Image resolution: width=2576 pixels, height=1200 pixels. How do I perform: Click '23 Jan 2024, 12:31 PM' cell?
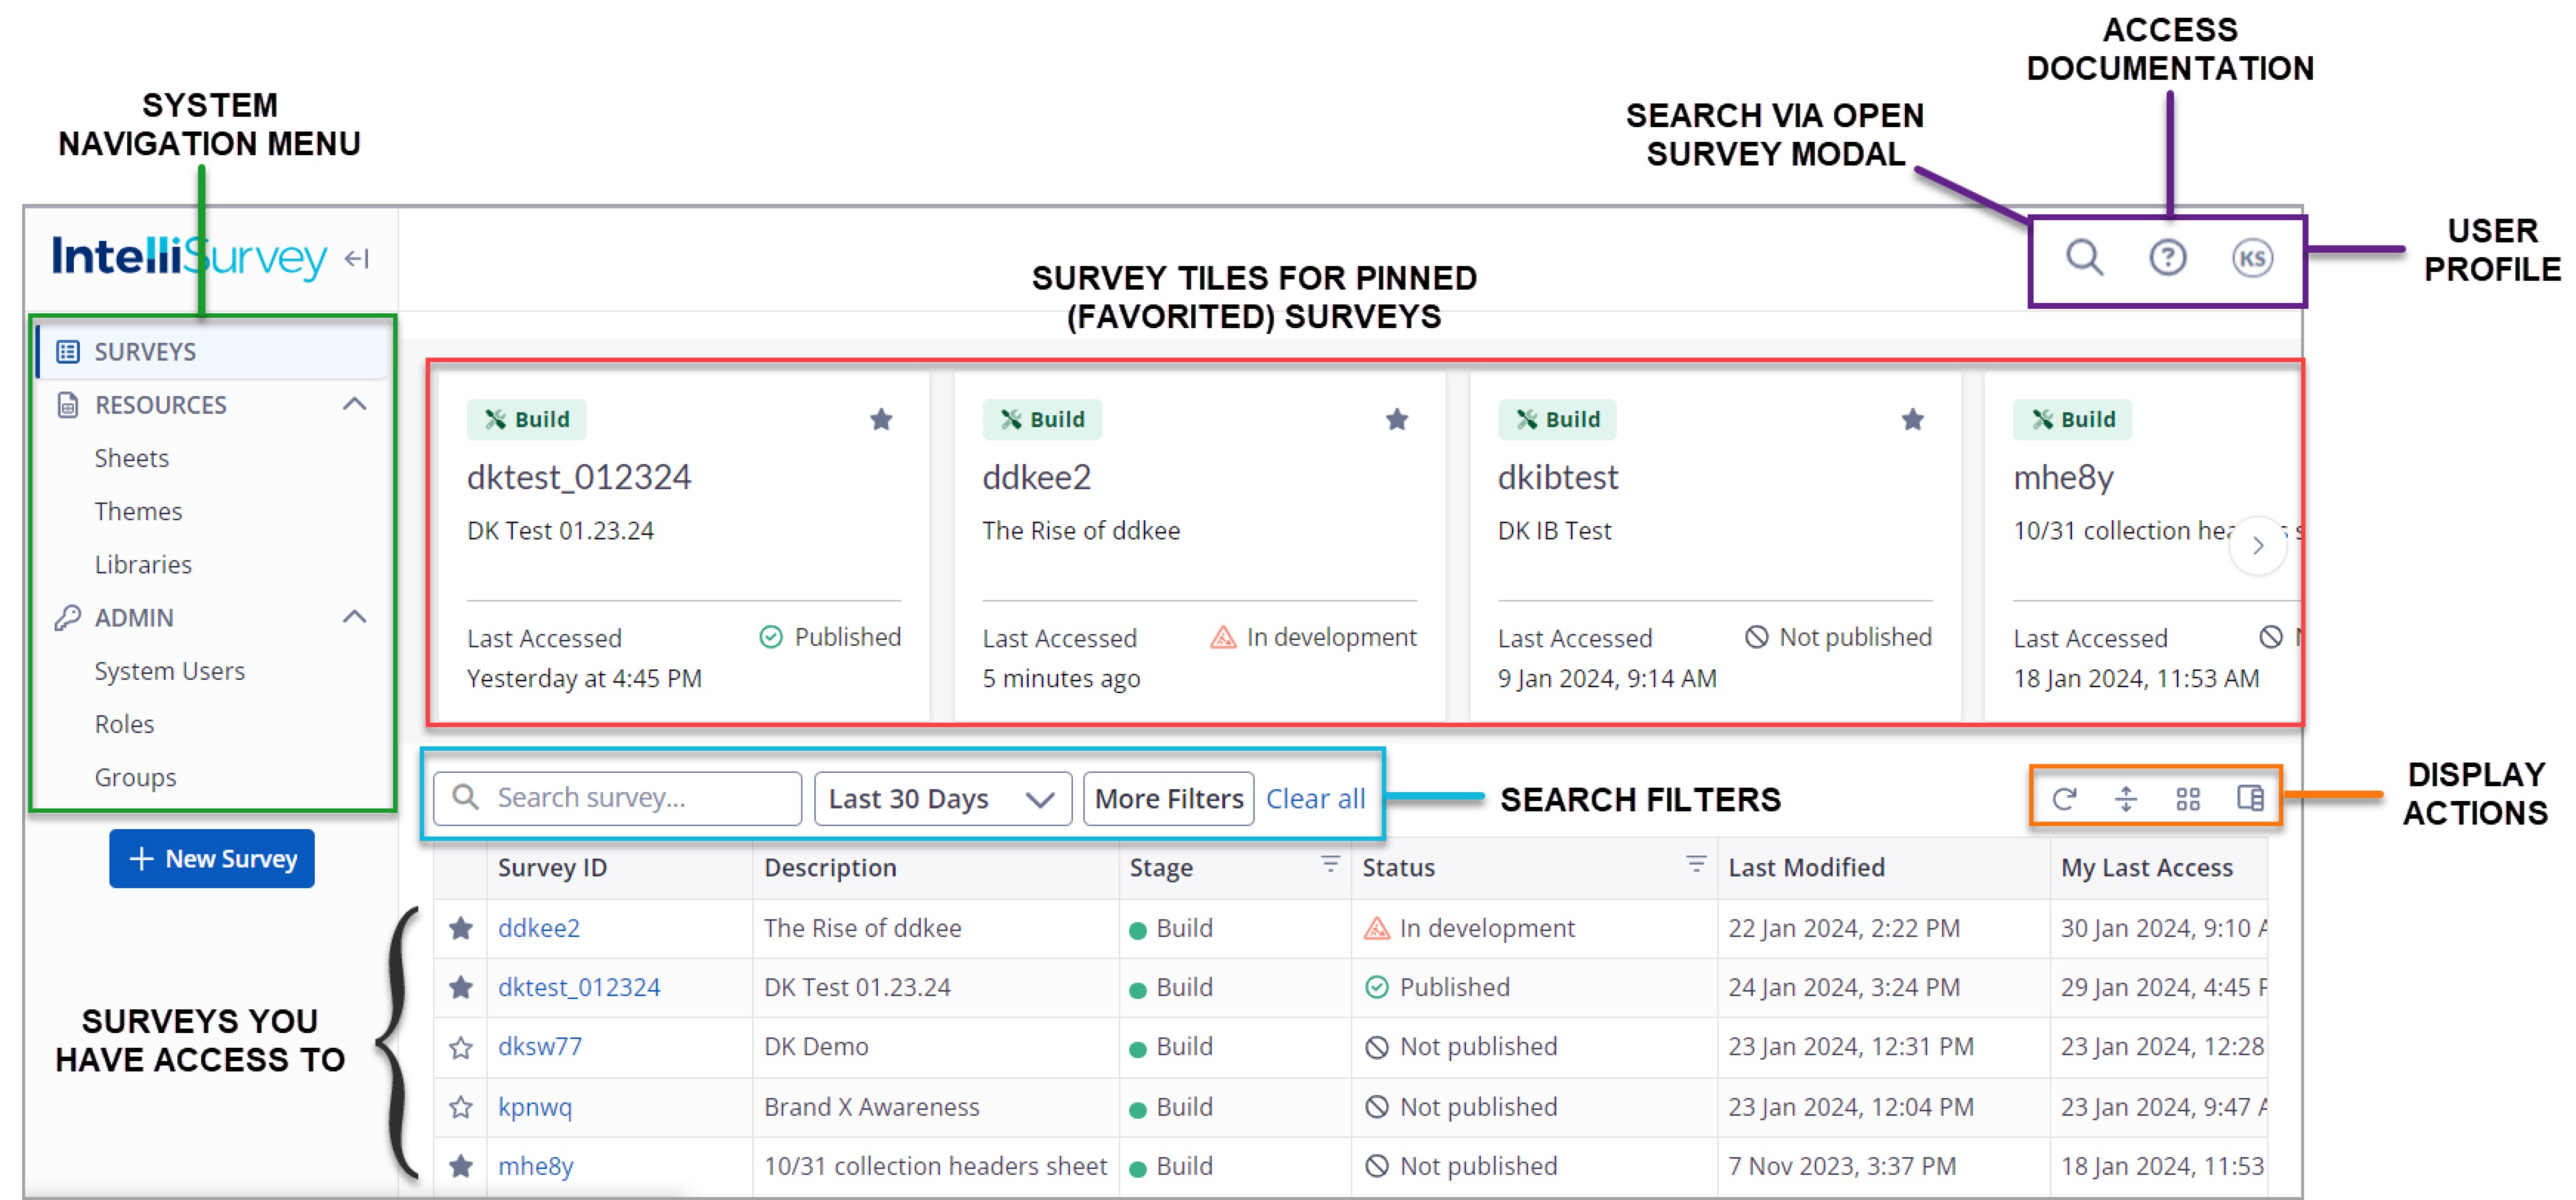coord(1851,1046)
